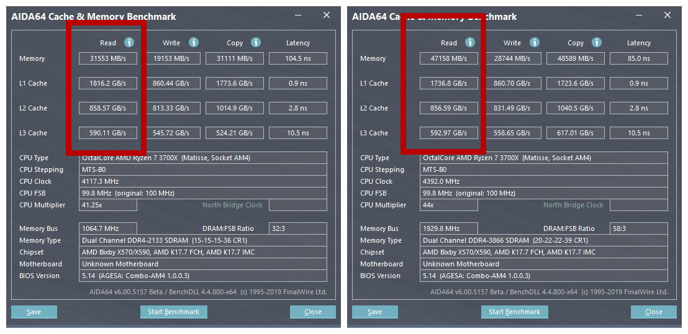Select Memory Copy value 48589 MB/s
The image size is (688, 334).
point(575,58)
